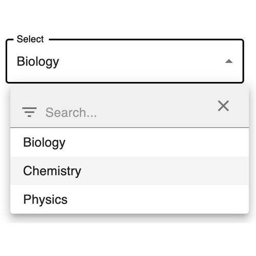Click the last list item, Physics
Image resolution: width=256 pixels, height=256 pixels.
tap(130, 199)
